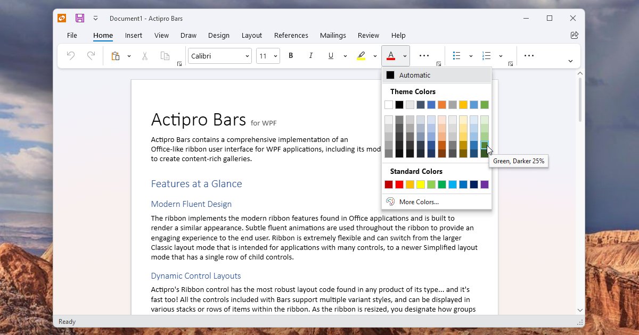Pick the white theme color swatch

[389, 105]
